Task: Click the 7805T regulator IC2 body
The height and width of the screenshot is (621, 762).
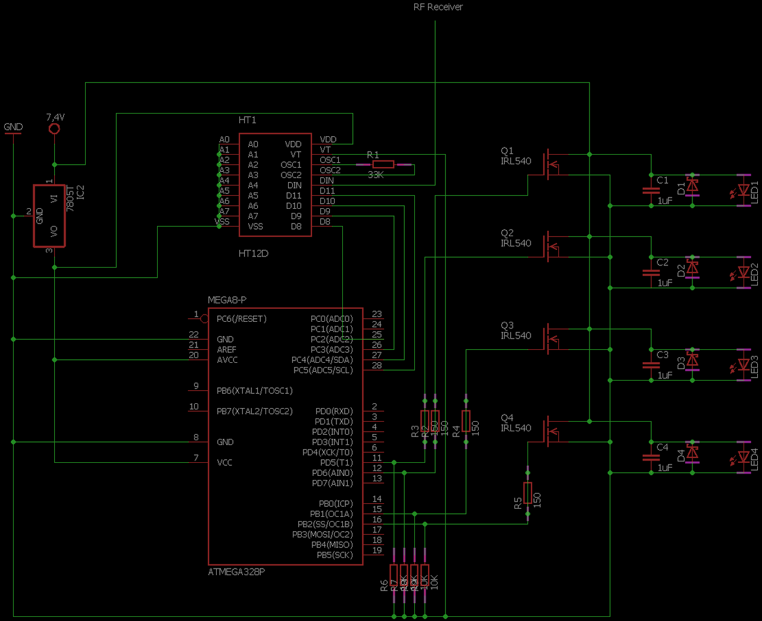Action: 49,216
